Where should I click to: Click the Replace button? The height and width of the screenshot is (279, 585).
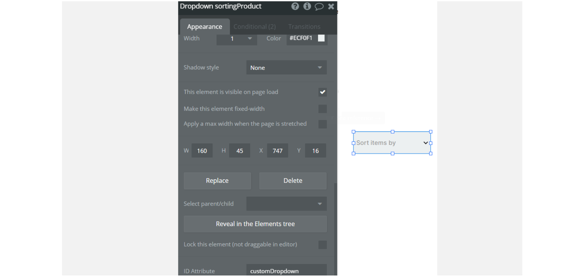click(x=217, y=181)
